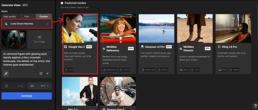
Task: Click the cube icon in prompt box
Action: (41, 73)
